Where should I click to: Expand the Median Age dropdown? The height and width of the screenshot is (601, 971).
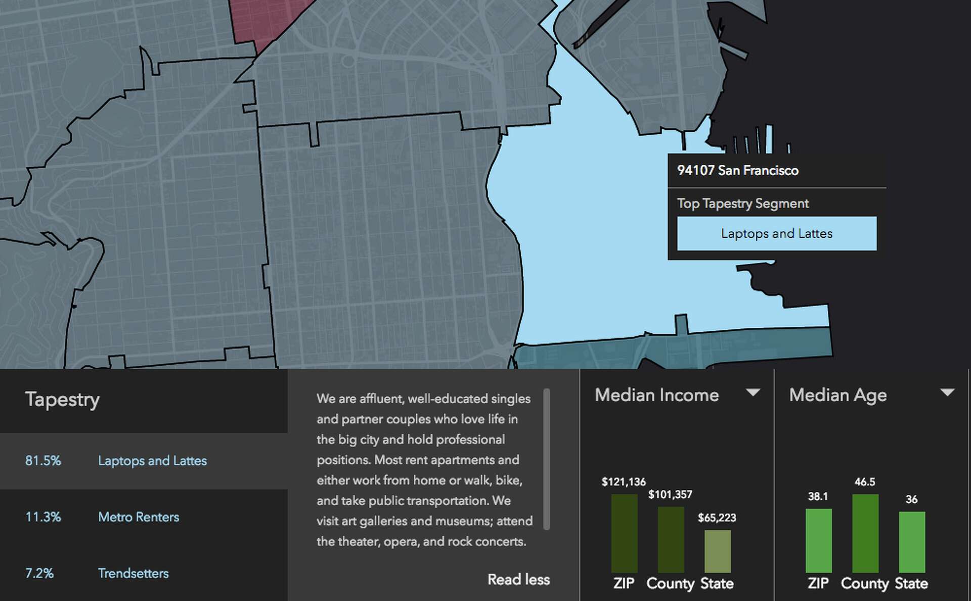[948, 391]
